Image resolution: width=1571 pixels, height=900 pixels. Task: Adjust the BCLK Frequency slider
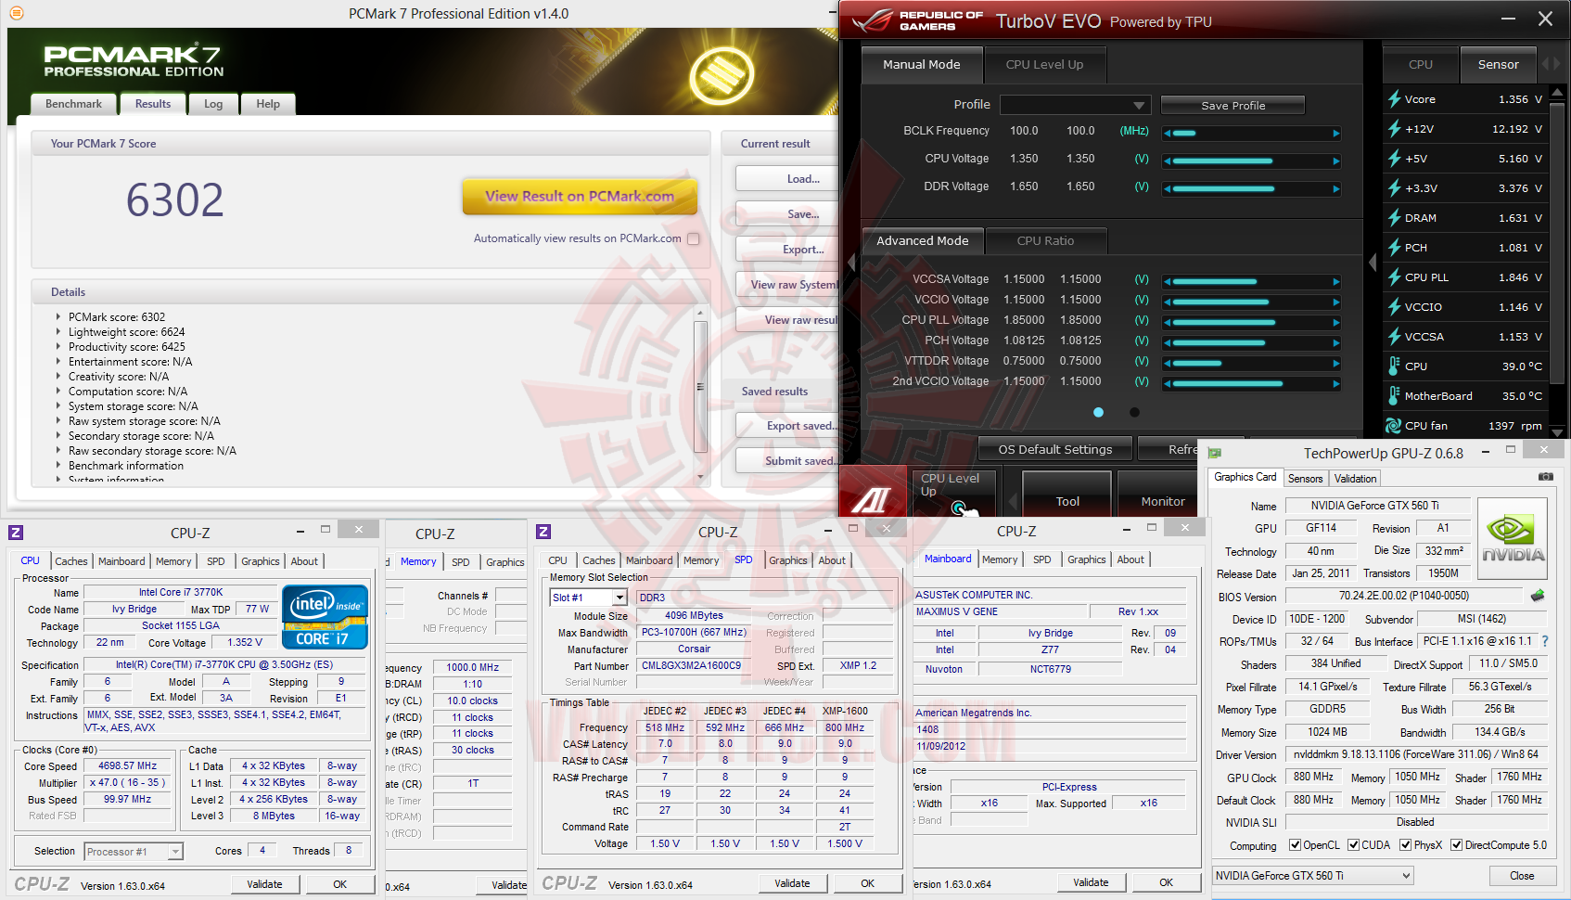(1252, 133)
